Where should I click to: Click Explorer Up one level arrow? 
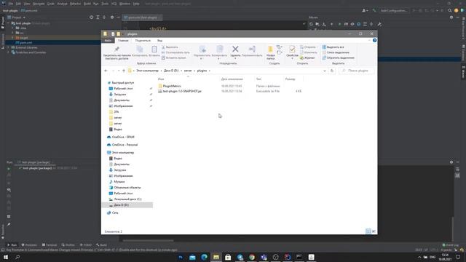point(124,71)
